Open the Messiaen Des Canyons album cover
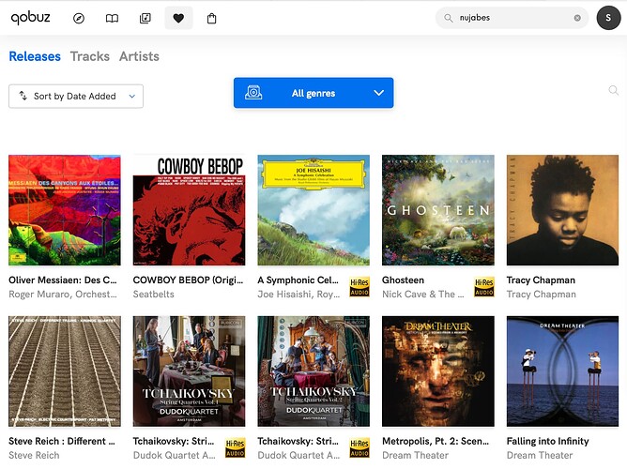This screenshot has height=469, width=627. pos(65,210)
